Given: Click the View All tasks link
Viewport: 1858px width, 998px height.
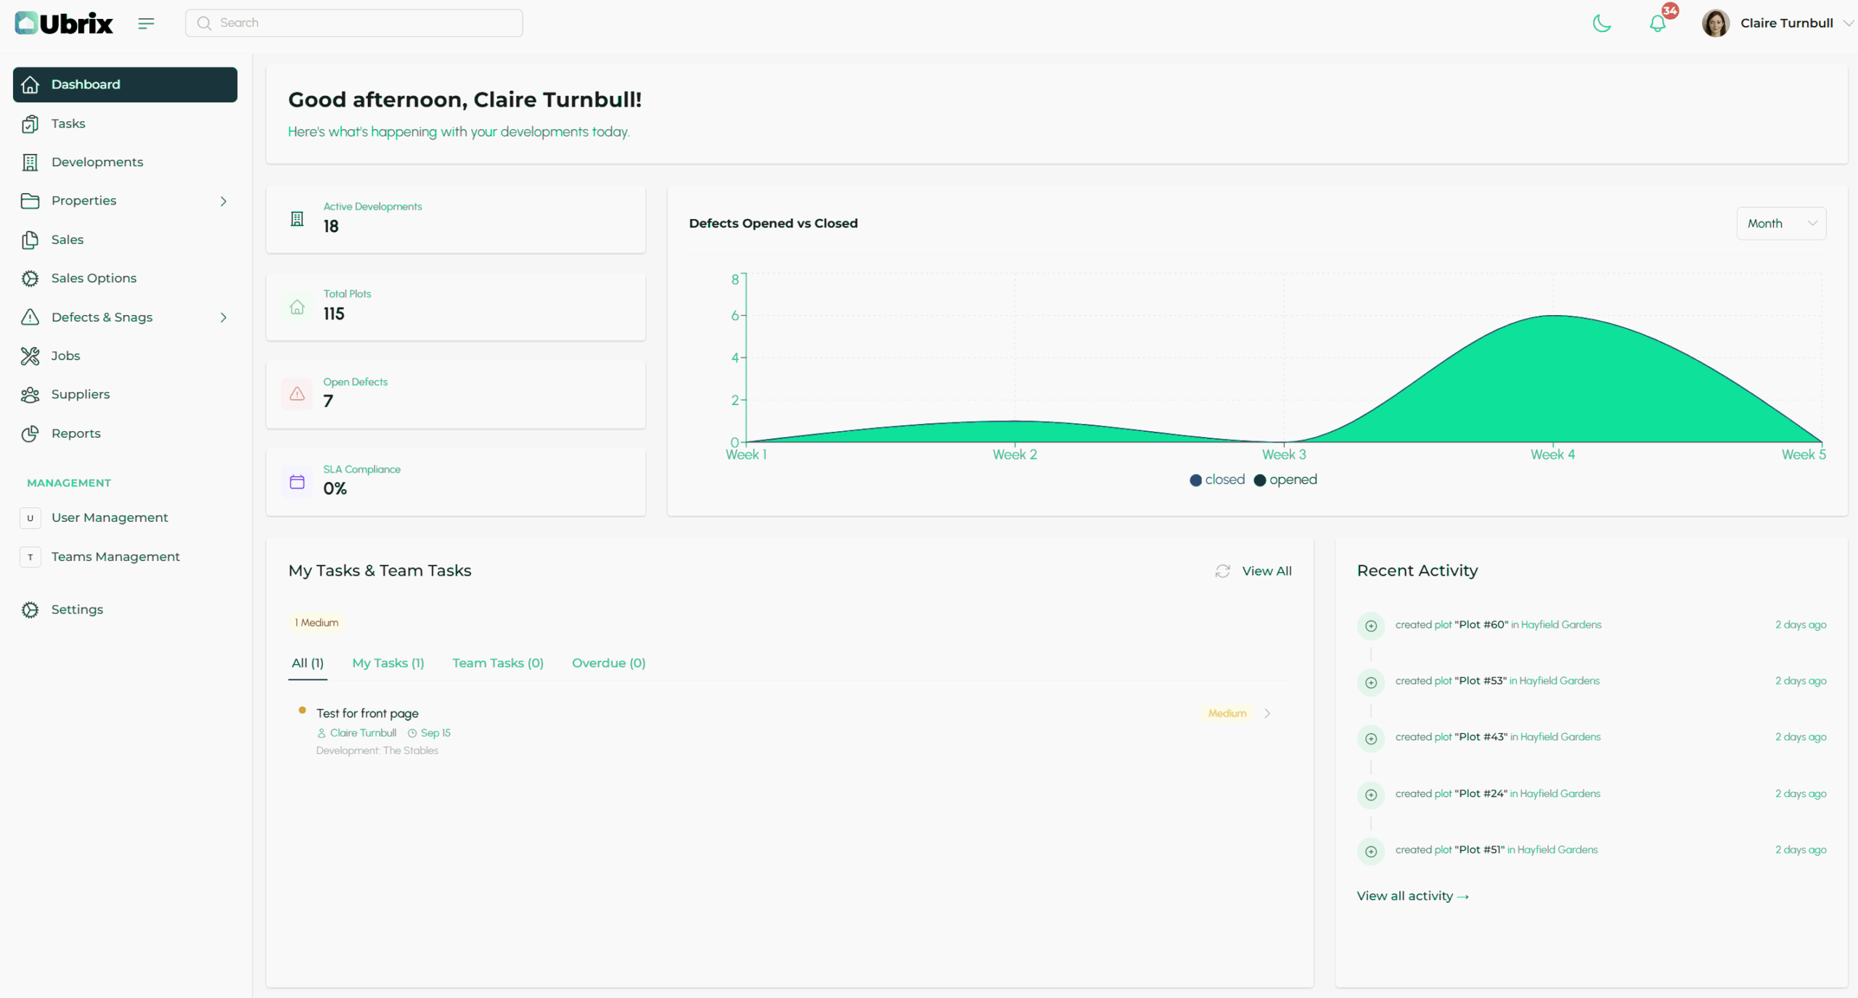Looking at the screenshot, I should click(x=1266, y=571).
